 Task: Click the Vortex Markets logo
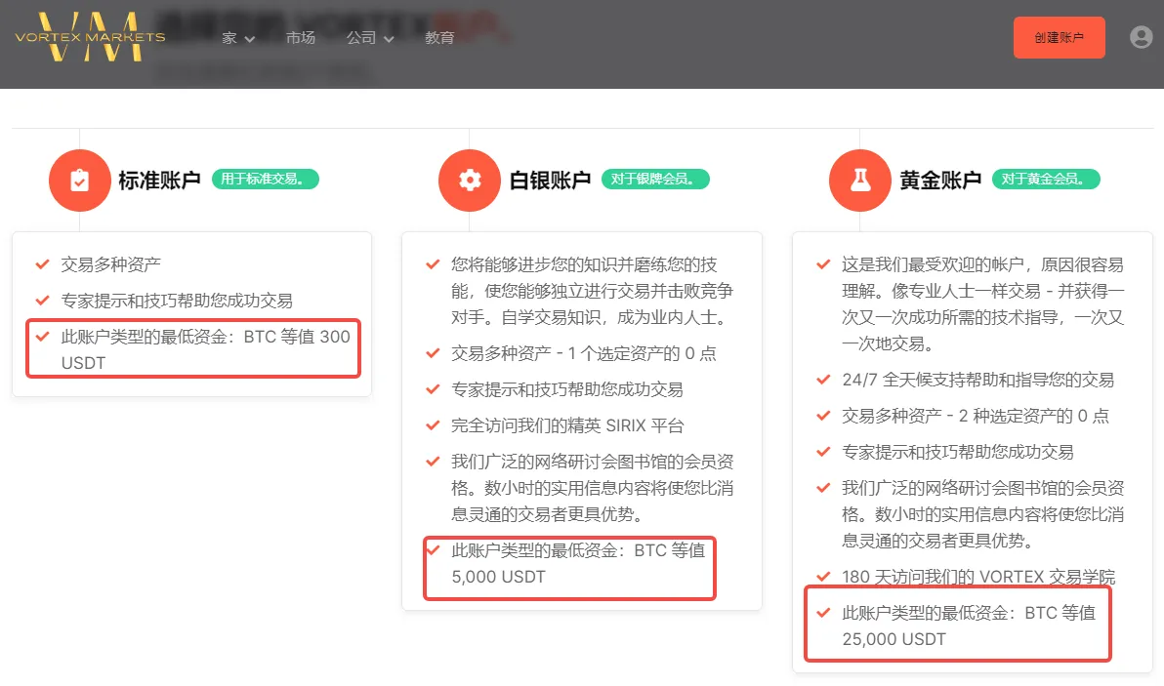tap(90, 36)
